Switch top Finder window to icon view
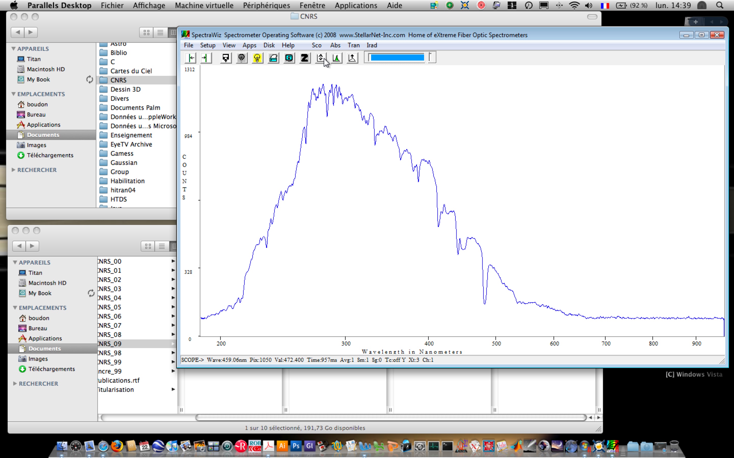 (x=147, y=32)
